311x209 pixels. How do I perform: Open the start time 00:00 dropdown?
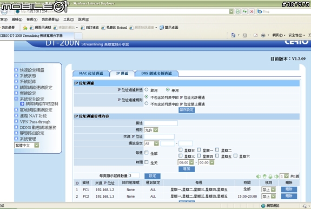pyautogui.click(x=186, y=162)
